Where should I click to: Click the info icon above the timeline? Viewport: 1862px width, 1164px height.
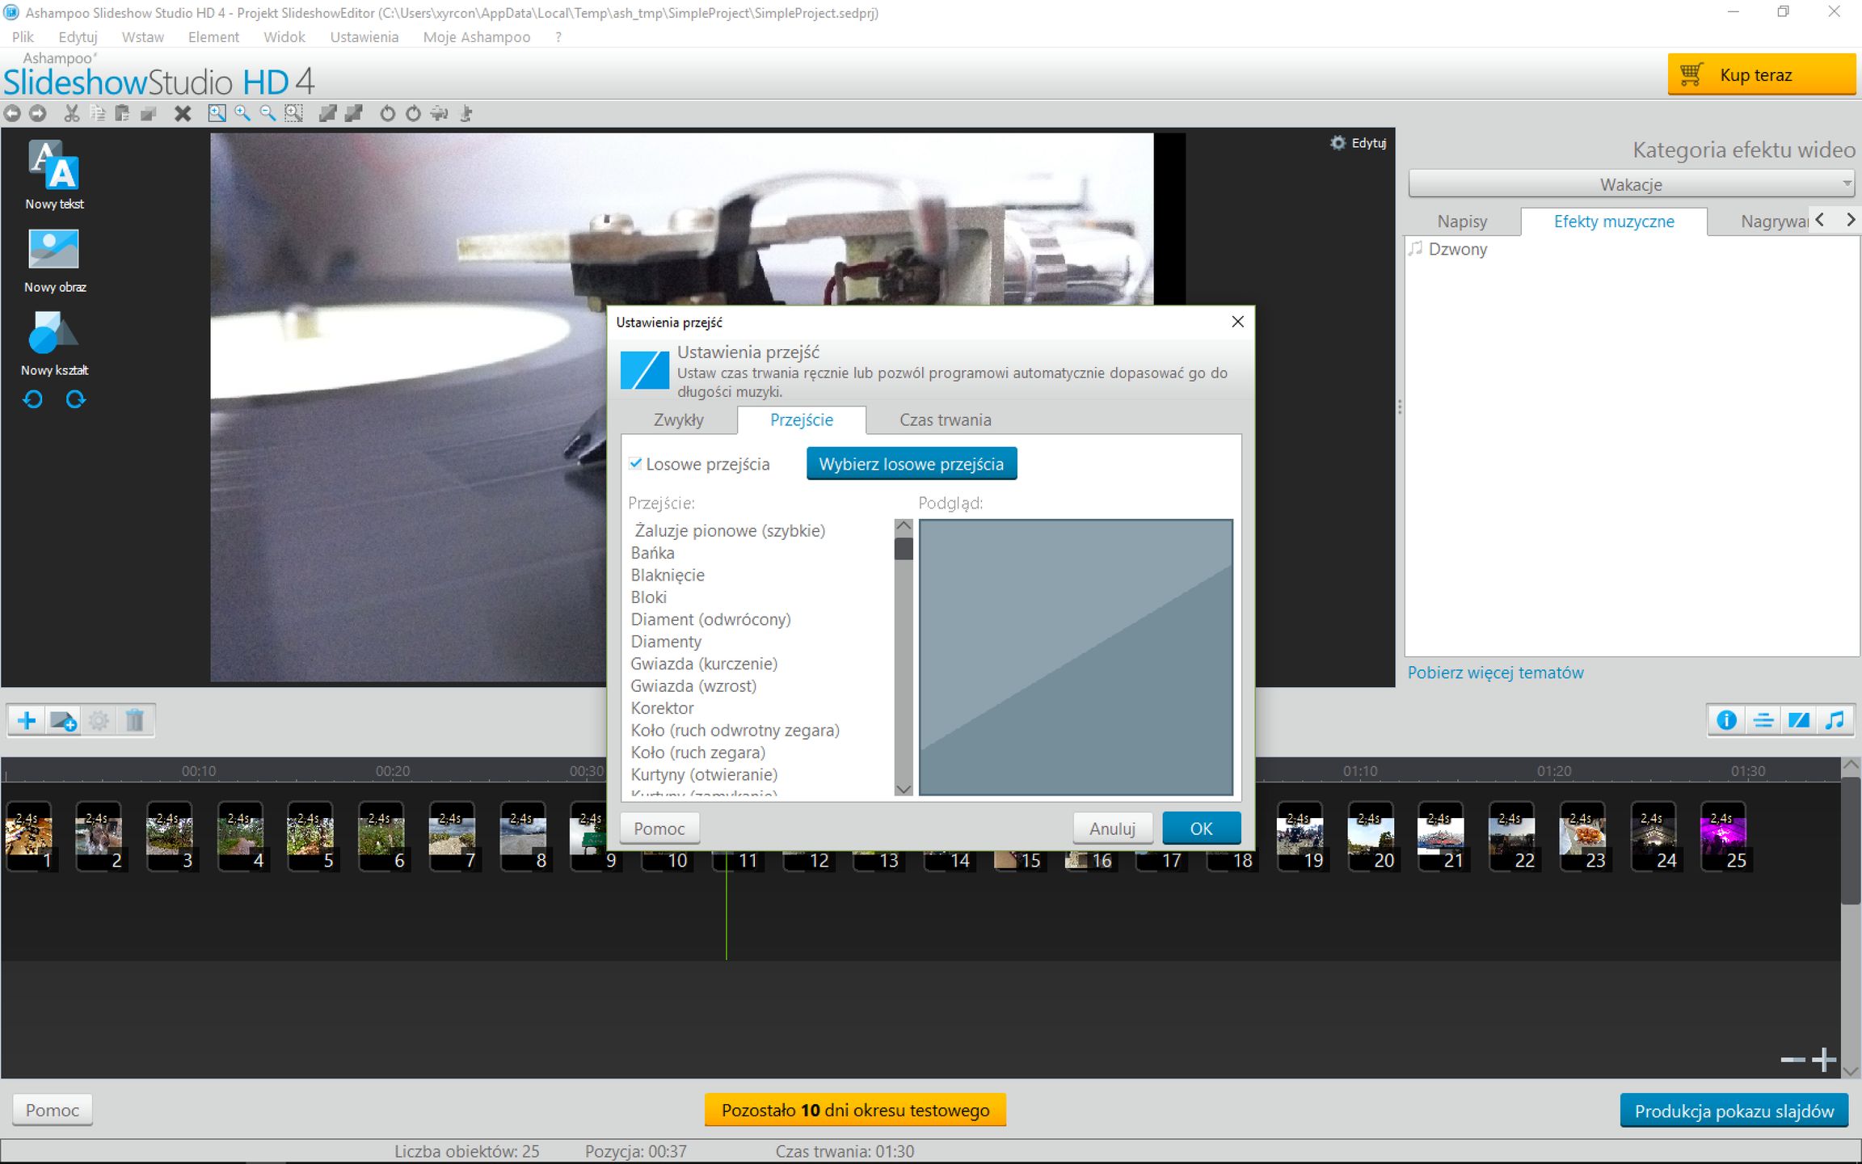coord(1726,719)
